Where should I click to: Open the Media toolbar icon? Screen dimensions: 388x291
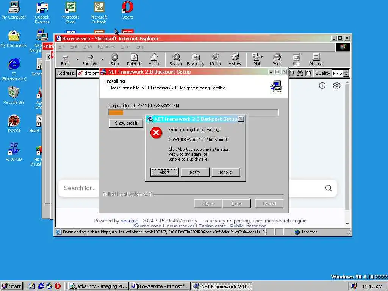click(215, 59)
